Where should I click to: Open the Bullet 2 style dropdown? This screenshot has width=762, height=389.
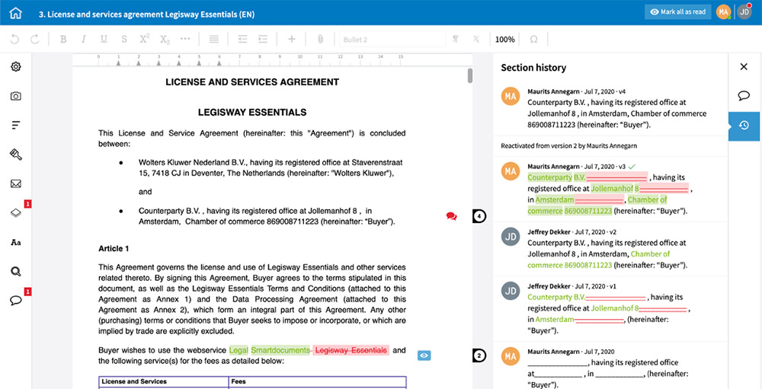(x=392, y=40)
